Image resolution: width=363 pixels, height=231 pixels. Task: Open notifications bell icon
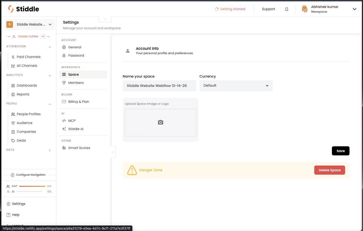[x=287, y=9]
